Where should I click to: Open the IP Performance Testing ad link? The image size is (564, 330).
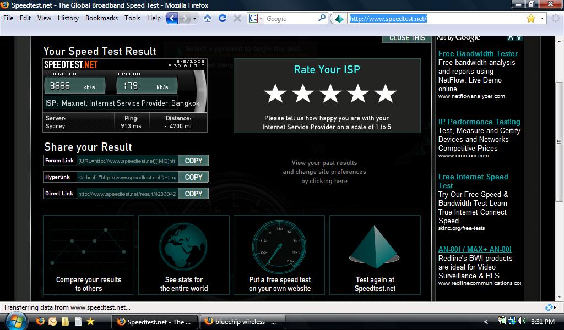(479, 122)
